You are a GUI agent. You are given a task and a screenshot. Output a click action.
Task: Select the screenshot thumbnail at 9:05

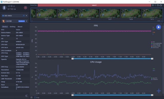89,14
